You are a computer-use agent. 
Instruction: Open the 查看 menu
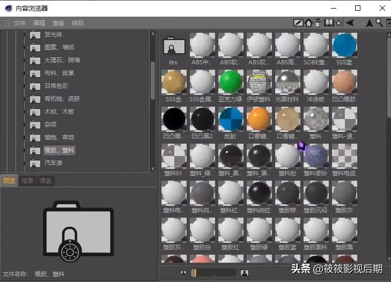(x=58, y=23)
